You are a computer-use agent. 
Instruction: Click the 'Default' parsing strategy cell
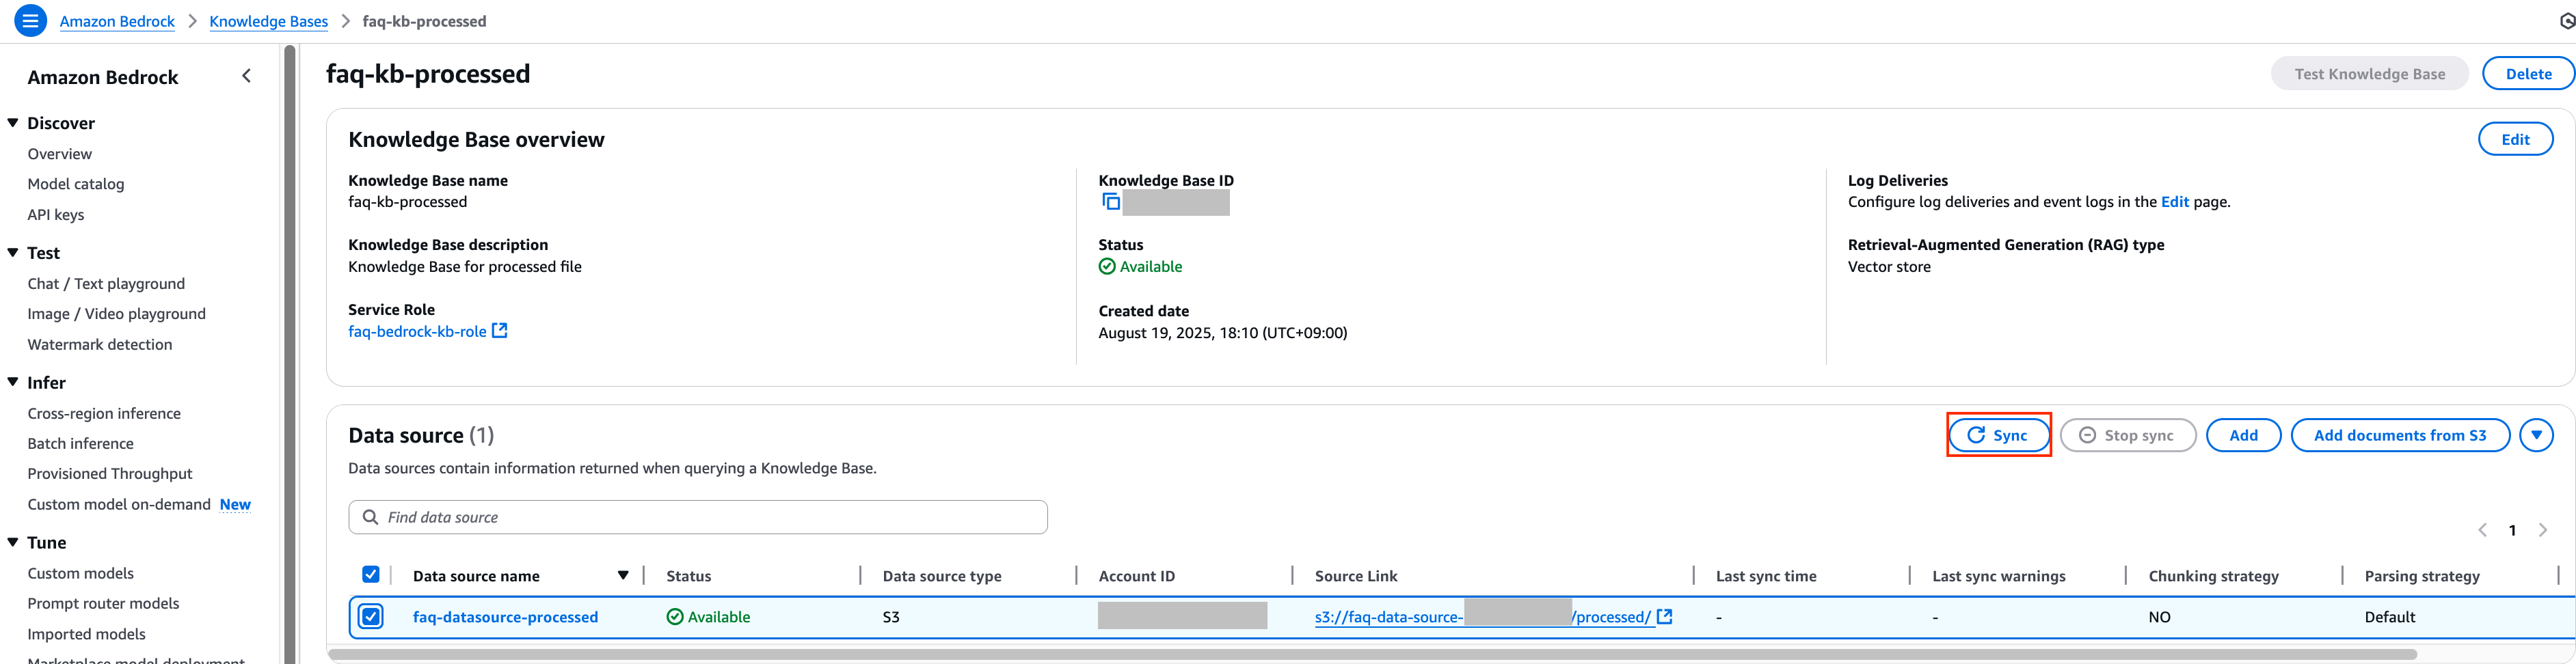tap(2390, 617)
